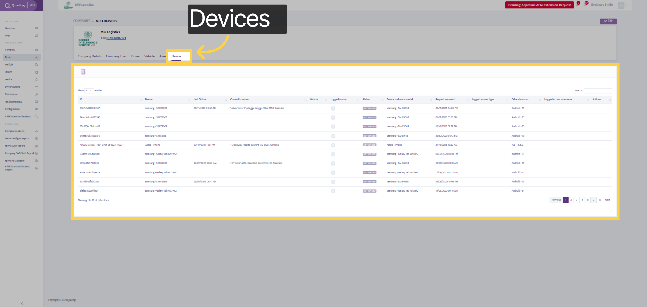Screen dimensions: 647x307
Task: Open the Show entries count dropdown
Action: pyautogui.click(x=89, y=91)
